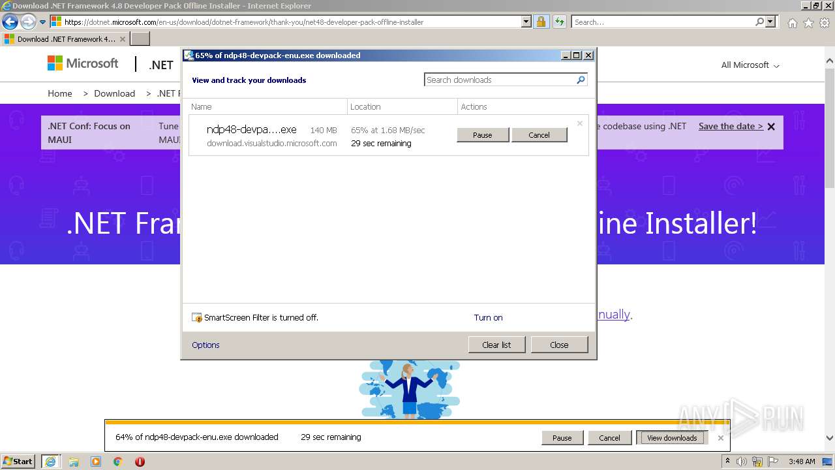Viewport: 835px width, 470px height.
Task: Close the download notification bar
Action: click(720, 438)
